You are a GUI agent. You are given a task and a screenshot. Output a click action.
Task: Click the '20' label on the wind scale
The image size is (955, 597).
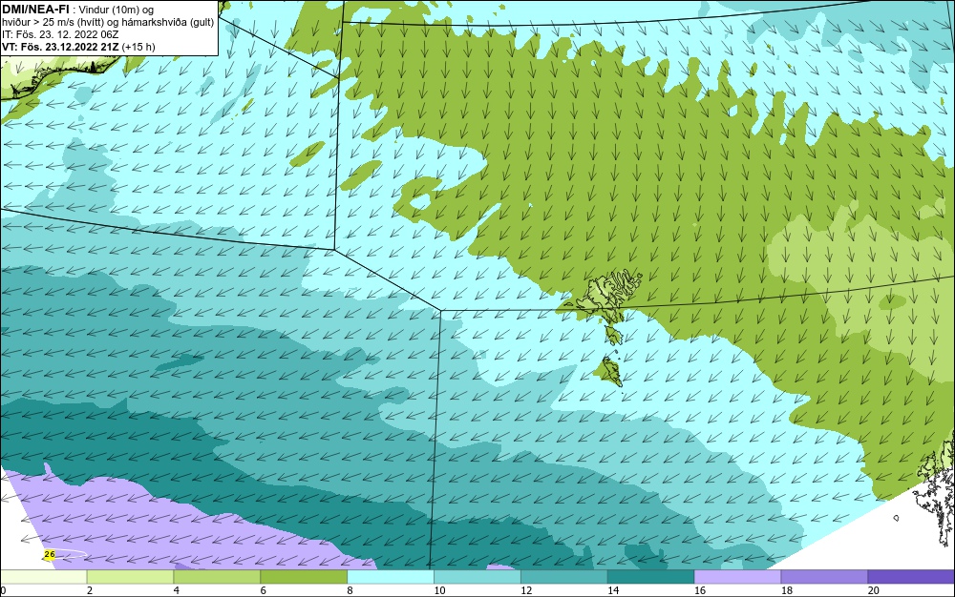874,590
